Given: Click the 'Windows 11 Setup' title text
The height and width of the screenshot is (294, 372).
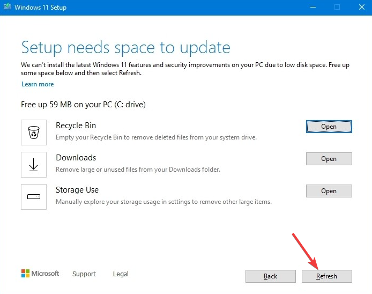Looking at the screenshot, I should (x=40, y=8).
